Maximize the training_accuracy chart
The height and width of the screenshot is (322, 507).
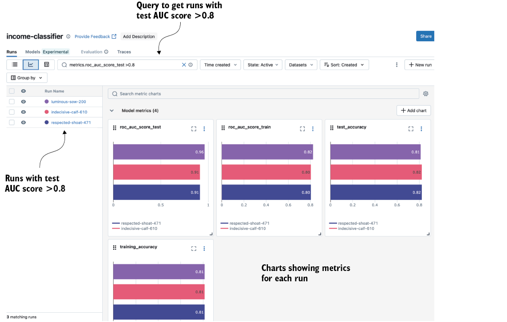194,248
